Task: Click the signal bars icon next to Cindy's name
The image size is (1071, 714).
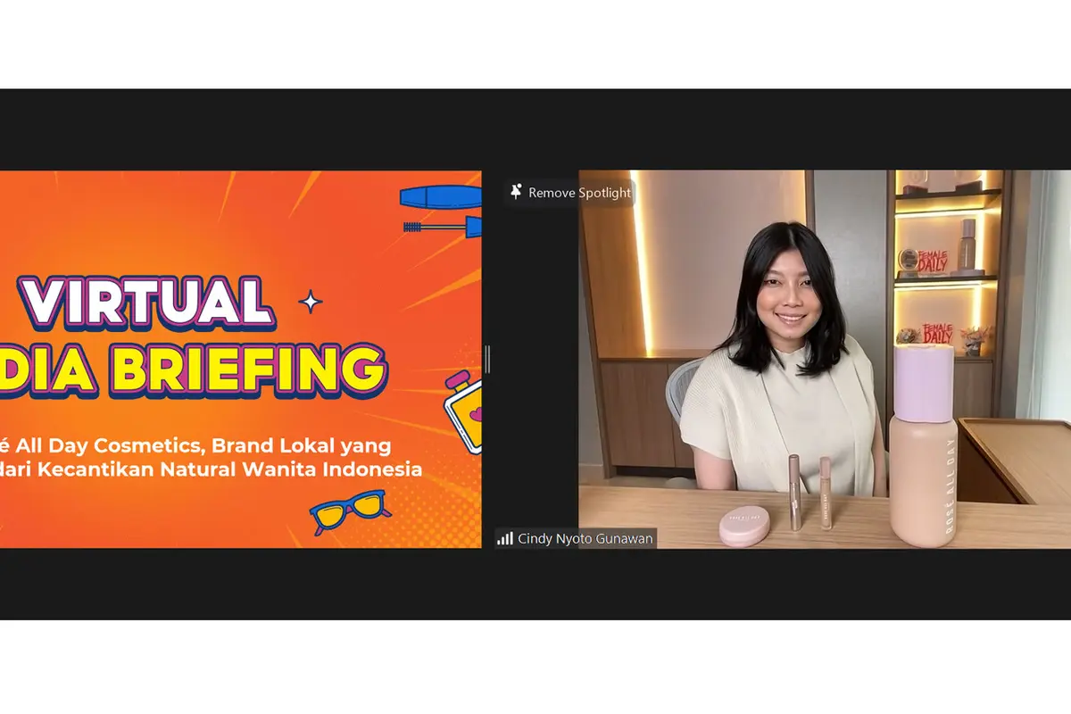Action: (x=505, y=538)
